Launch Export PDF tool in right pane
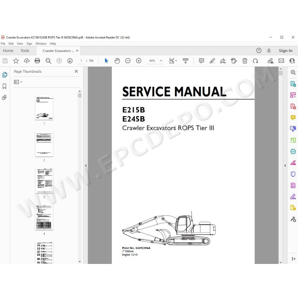Viewport: 298px width, 298px height. pyautogui.click(x=293, y=83)
